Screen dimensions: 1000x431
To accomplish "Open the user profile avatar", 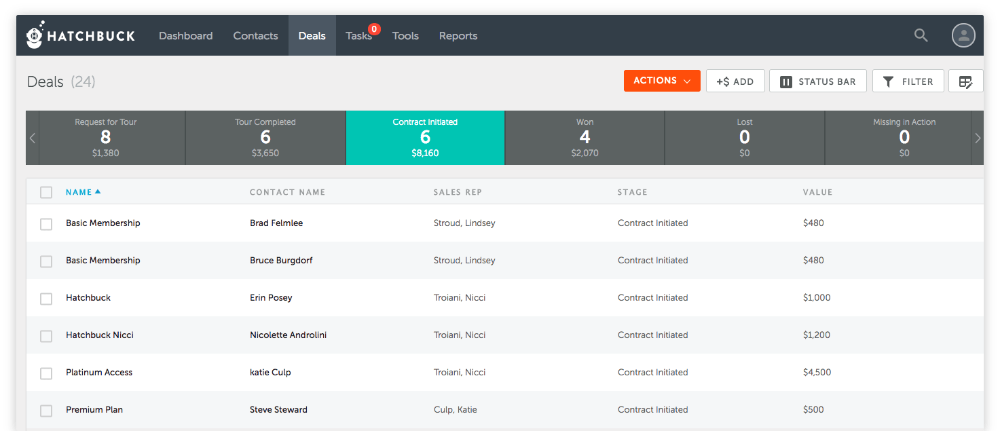I will [963, 35].
